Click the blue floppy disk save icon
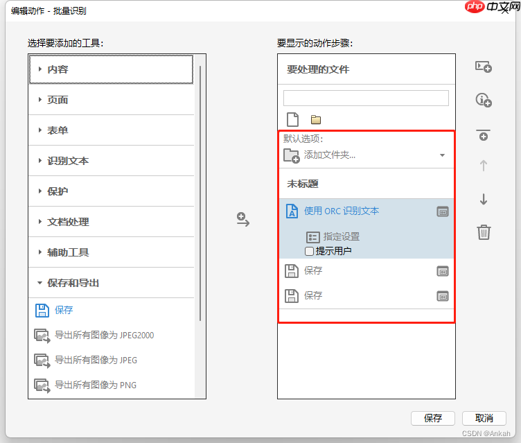 pos(42,311)
